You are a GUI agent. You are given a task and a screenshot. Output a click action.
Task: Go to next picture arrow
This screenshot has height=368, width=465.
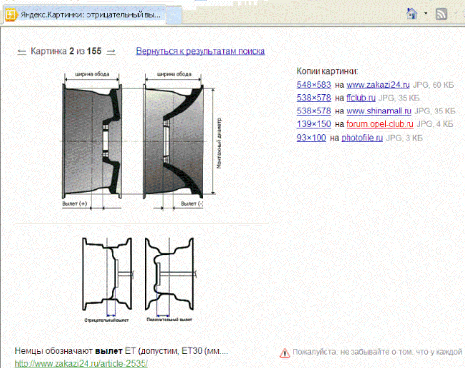[111, 52]
